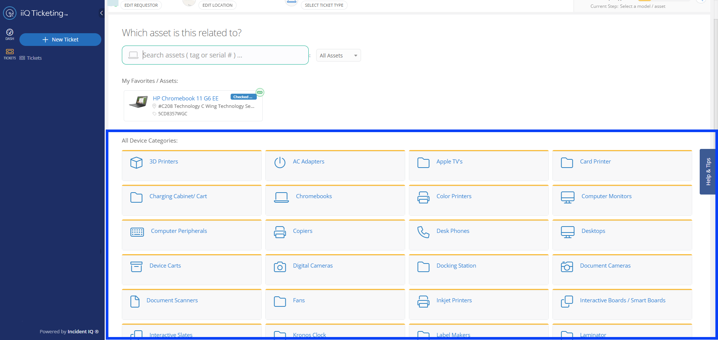Viewport: 718px width, 340px height.
Task: Collapse the left sidebar with chevron arrow
Action: click(x=101, y=13)
